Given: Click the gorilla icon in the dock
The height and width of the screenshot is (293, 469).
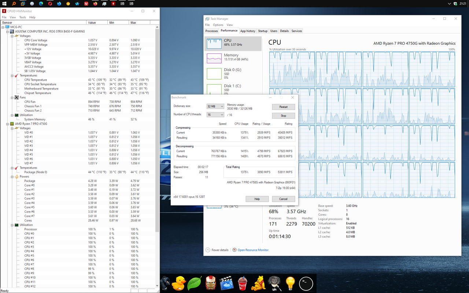Looking at the screenshot, I should (166, 283).
